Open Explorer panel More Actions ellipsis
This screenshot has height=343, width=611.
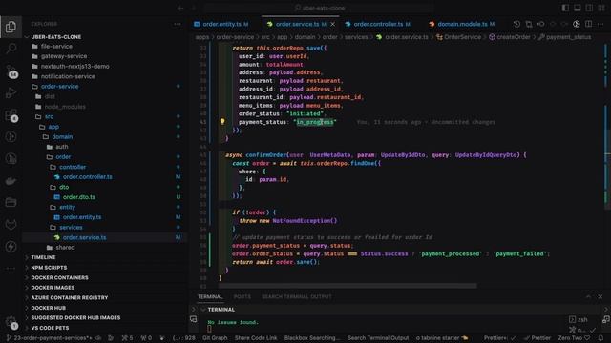pyautogui.click(x=178, y=24)
